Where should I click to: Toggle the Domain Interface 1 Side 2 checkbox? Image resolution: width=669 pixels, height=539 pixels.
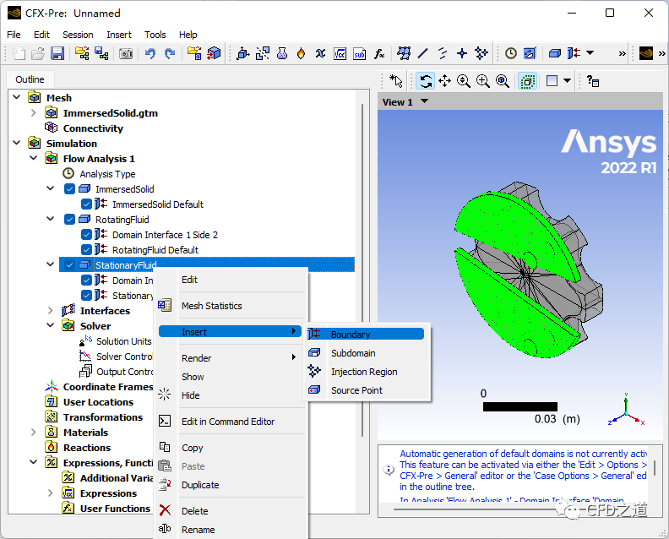pos(86,235)
